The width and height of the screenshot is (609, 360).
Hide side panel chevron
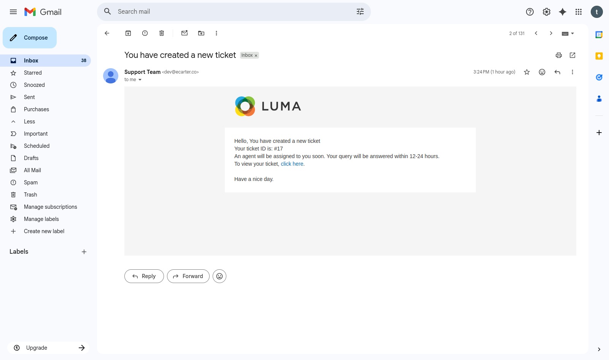(599, 349)
